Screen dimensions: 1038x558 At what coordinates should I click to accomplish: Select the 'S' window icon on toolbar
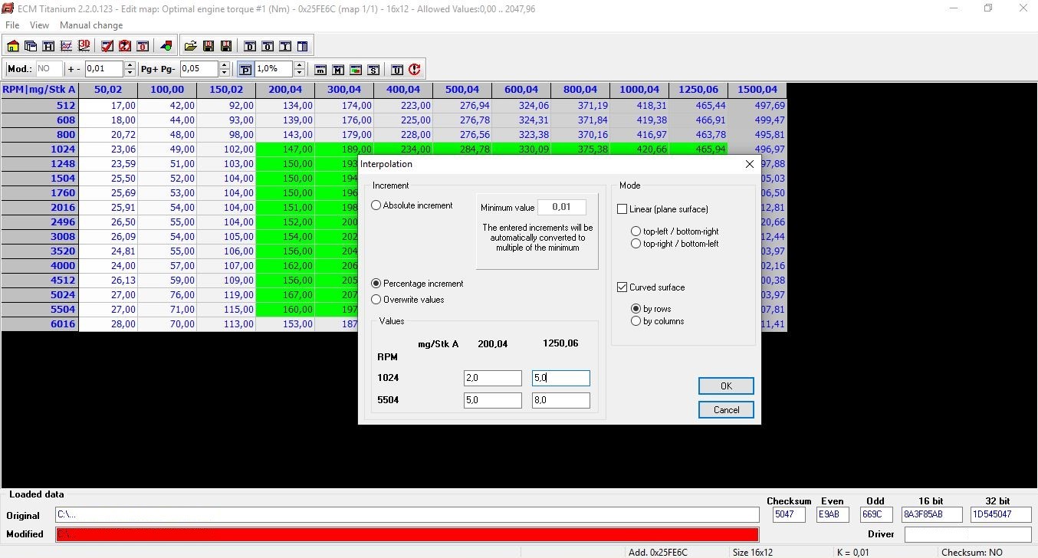pos(373,70)
